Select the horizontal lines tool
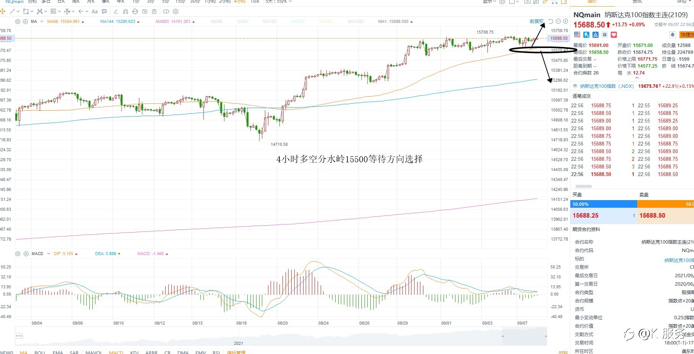This screenshot has width=694, height=354. pyautogui.click(x=53, y=11)
